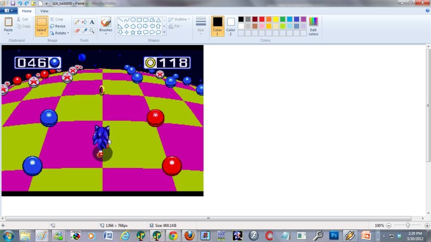Switch to the Home ribbon tab
This screenshot has height=242, width=431.
coord(27,11)
